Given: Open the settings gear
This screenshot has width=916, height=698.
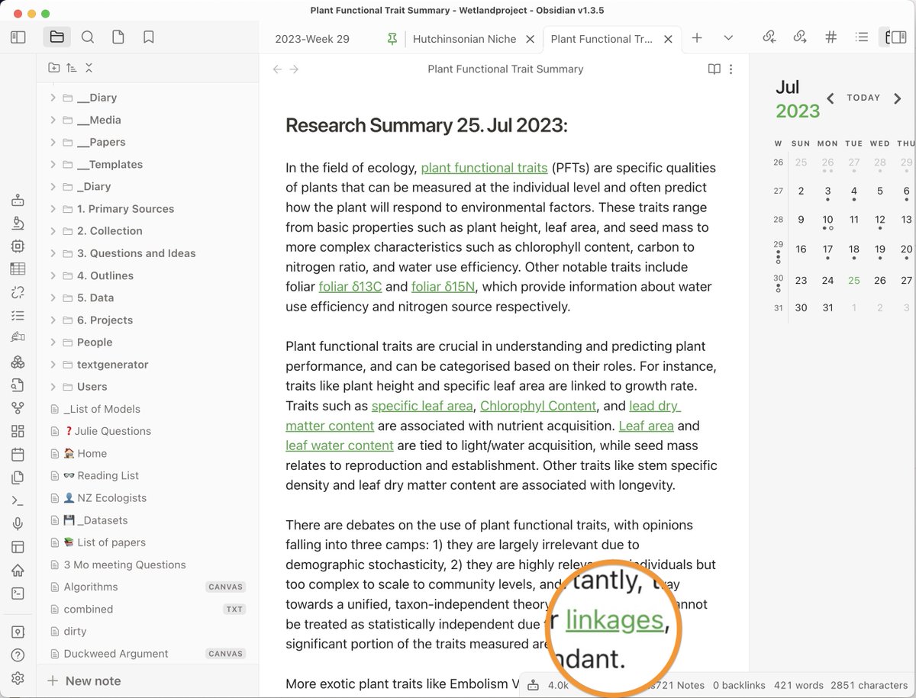Looking at the screenshot, I should point(18,678).
